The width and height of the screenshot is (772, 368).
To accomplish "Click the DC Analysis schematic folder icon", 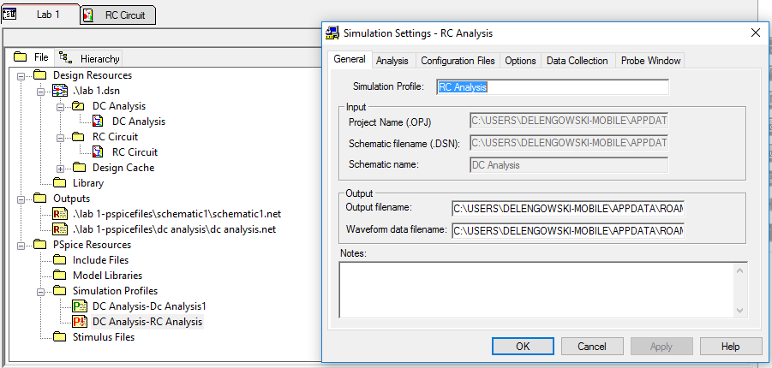I will [78, 106].
